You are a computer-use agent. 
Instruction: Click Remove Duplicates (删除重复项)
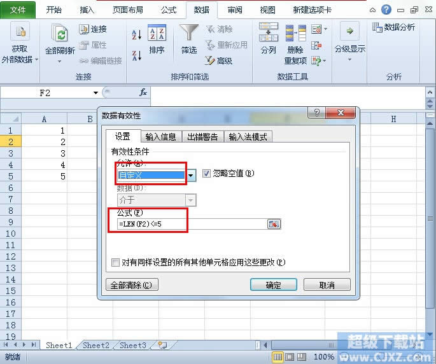[295, 44]
